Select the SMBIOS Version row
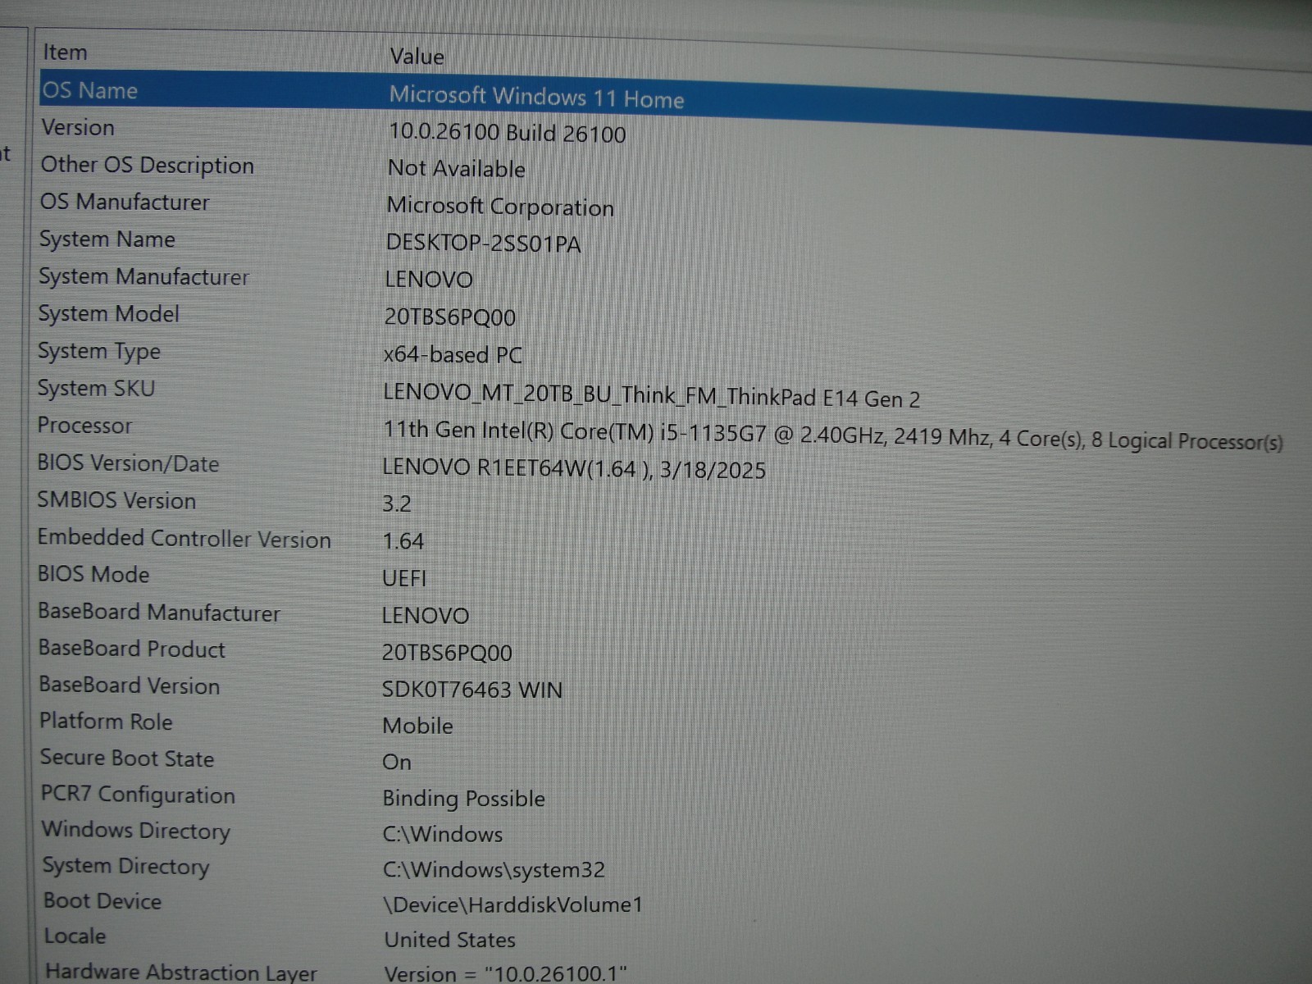 [x=116, y=500]
